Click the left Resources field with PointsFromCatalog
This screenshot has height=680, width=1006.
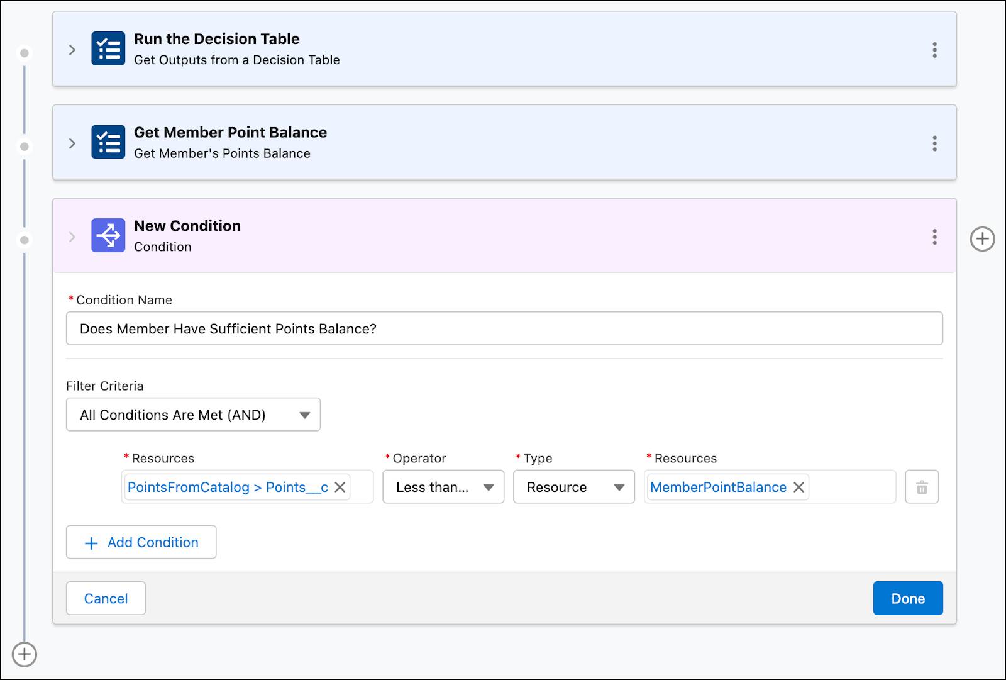point(247,487)
